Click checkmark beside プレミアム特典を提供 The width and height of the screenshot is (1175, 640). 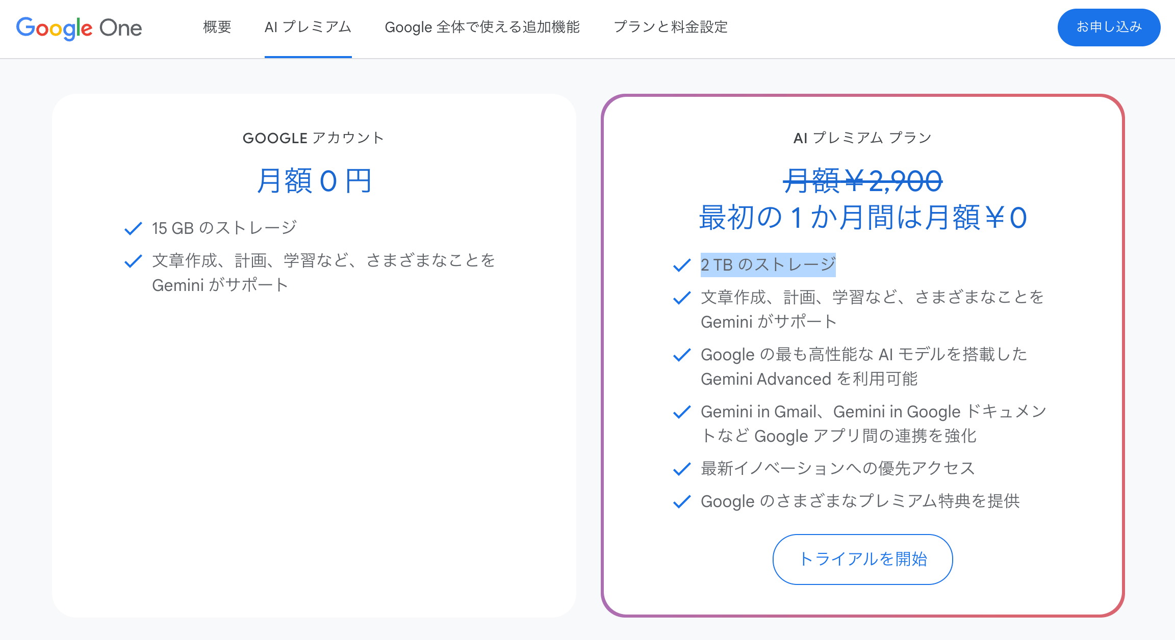click(x=682, y=501)
